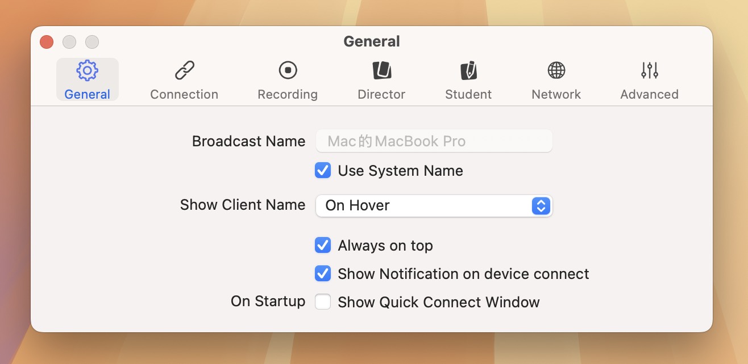Click the Broadcast Name label
The height and width of the screenshot is (364, 748).
(x=248, y=141)
